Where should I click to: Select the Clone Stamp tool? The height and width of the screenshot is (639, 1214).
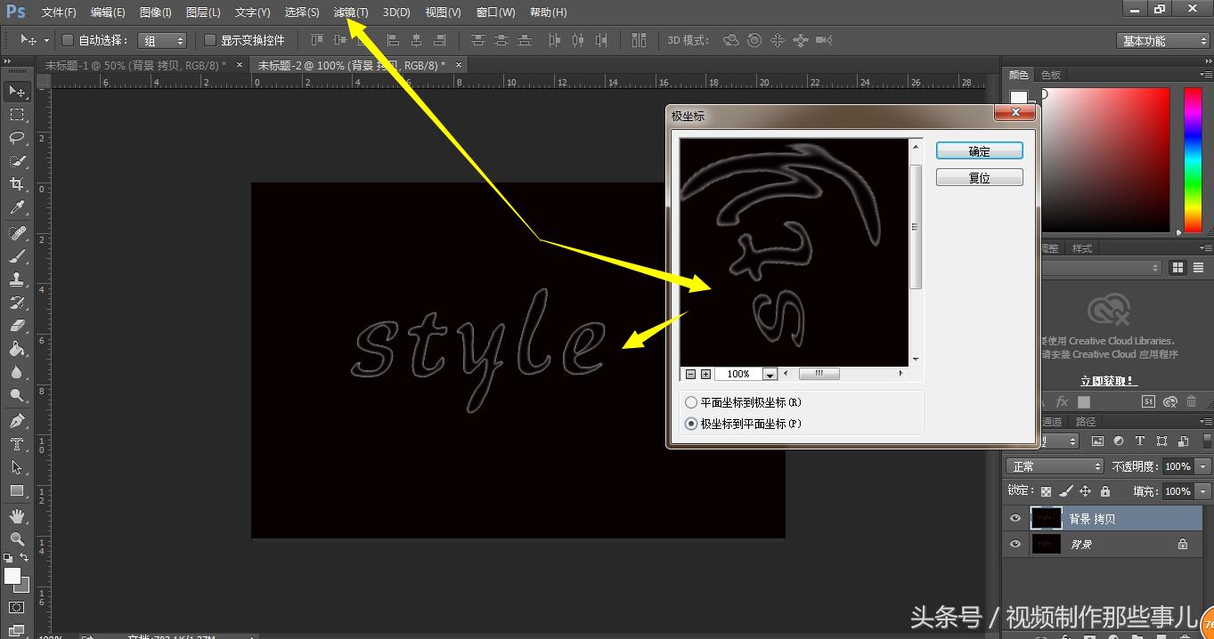point(18,277)
